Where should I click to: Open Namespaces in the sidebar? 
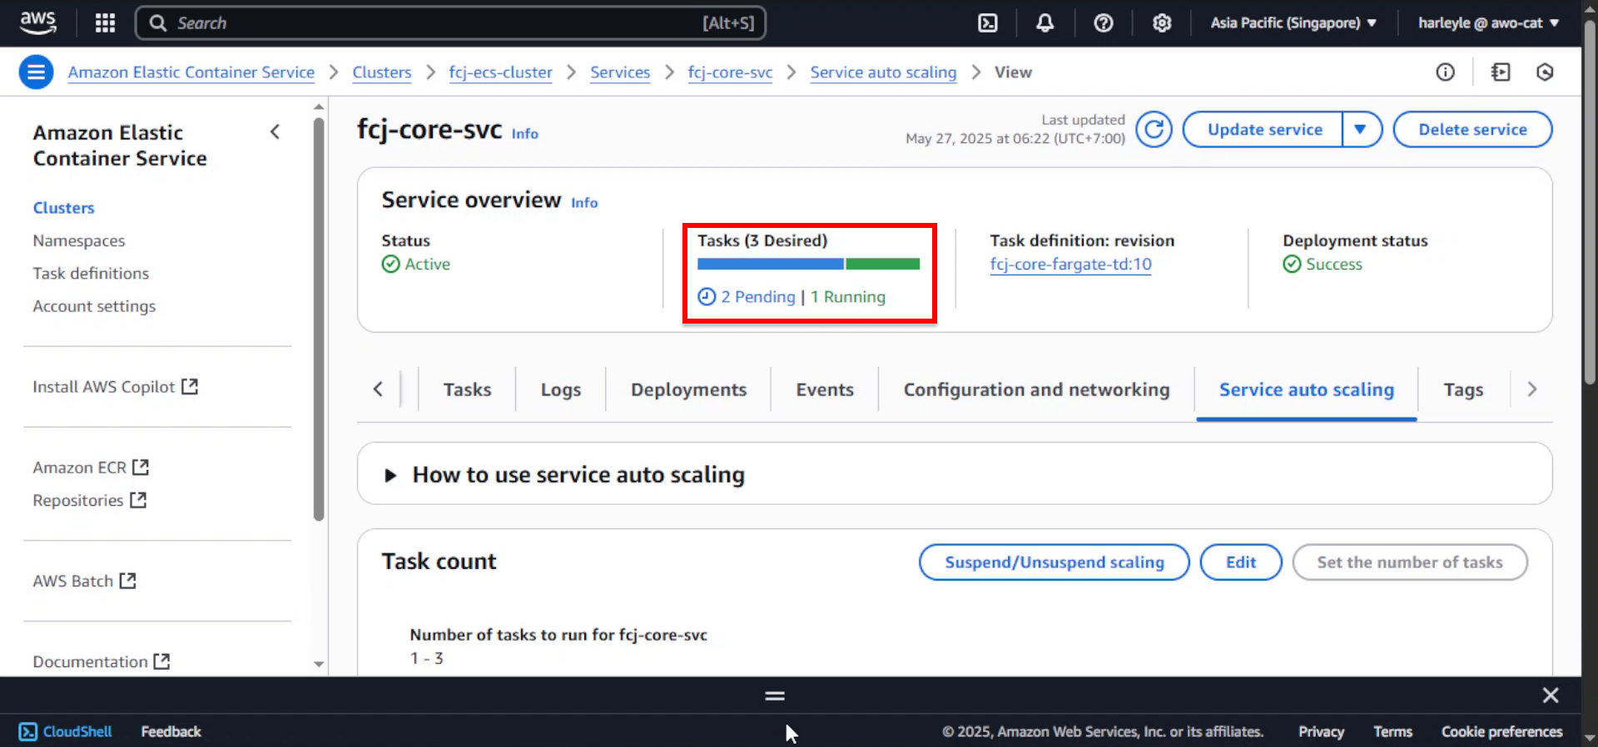79,240
